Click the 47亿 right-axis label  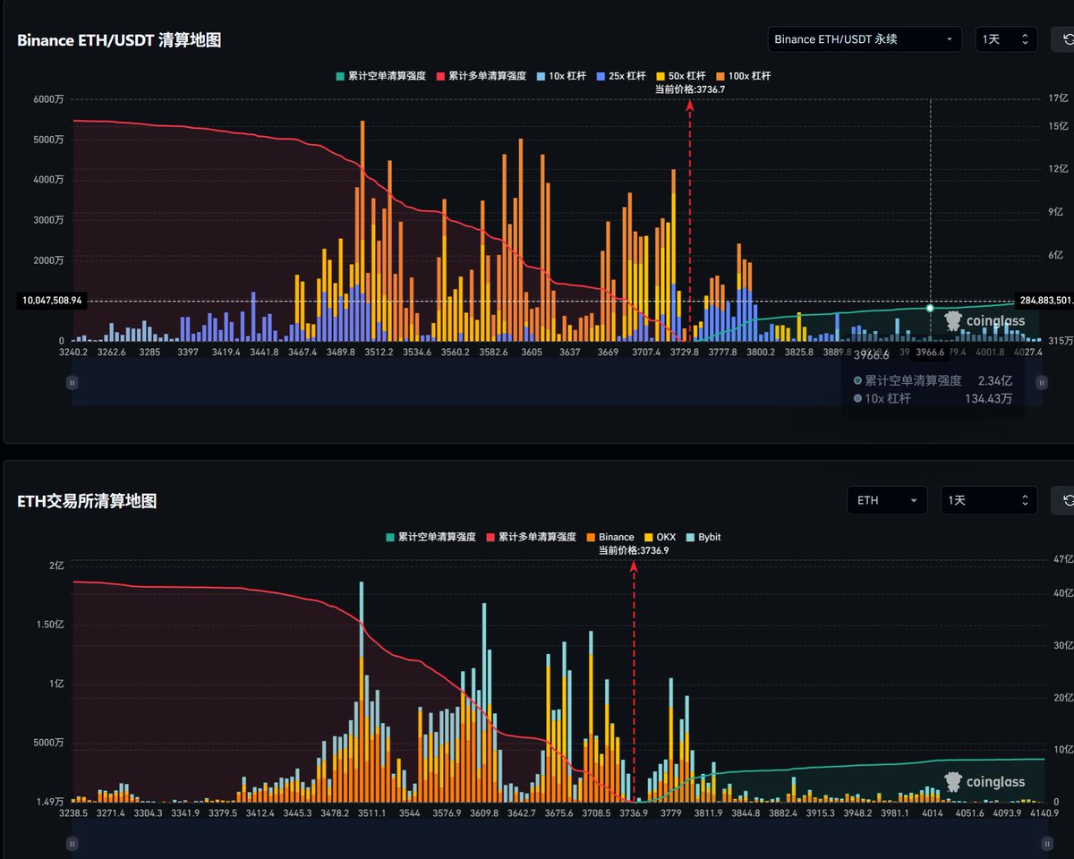click(x=1063, y=559)
